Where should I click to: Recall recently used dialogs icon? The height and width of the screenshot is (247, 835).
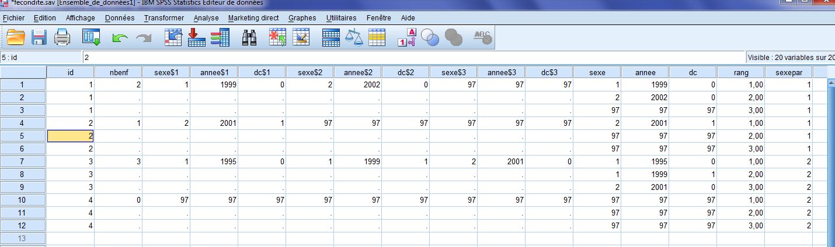coord(92,38)
